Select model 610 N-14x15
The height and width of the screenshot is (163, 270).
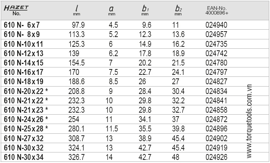[23, 63]
